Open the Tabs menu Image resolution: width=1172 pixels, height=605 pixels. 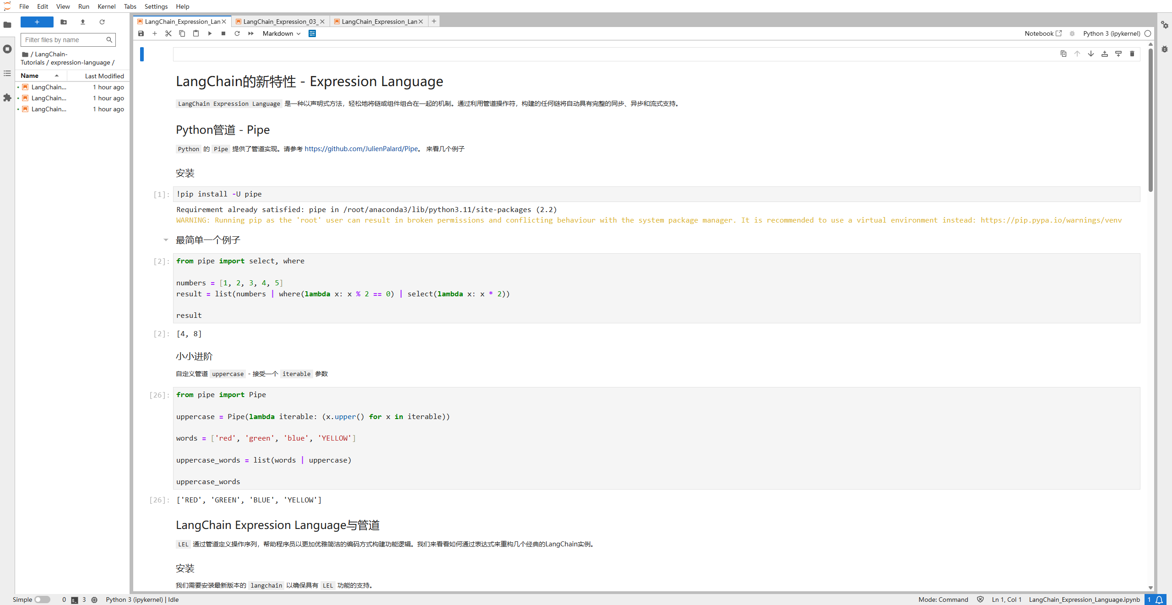[130, 6]
